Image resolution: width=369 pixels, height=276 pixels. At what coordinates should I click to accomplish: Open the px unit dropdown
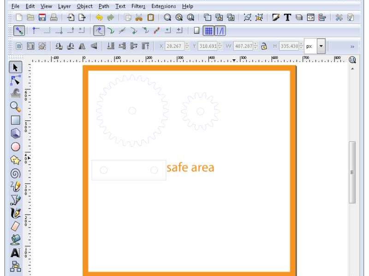click(x=321, y=46)
